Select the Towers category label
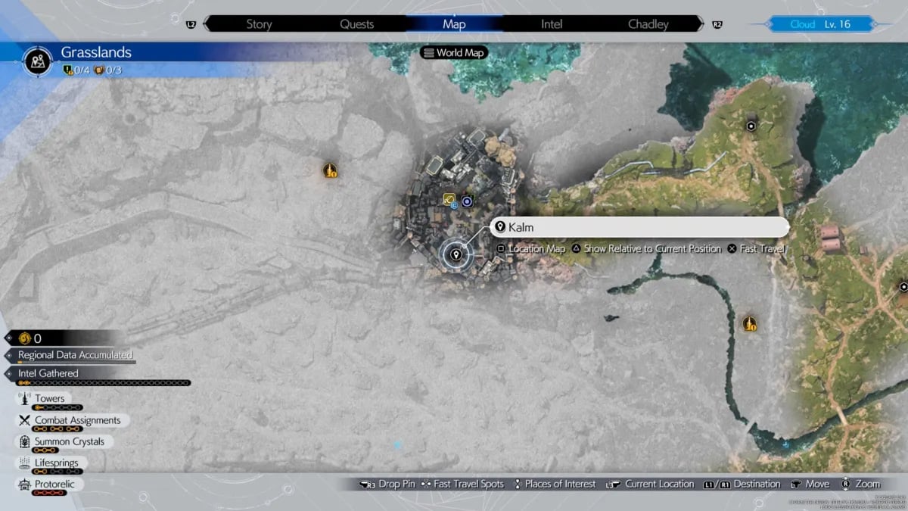Screen dimensions: 908x511 50,398
